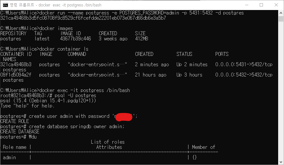Click the TAG column header
284x165 pixels.
coord(38,34)
